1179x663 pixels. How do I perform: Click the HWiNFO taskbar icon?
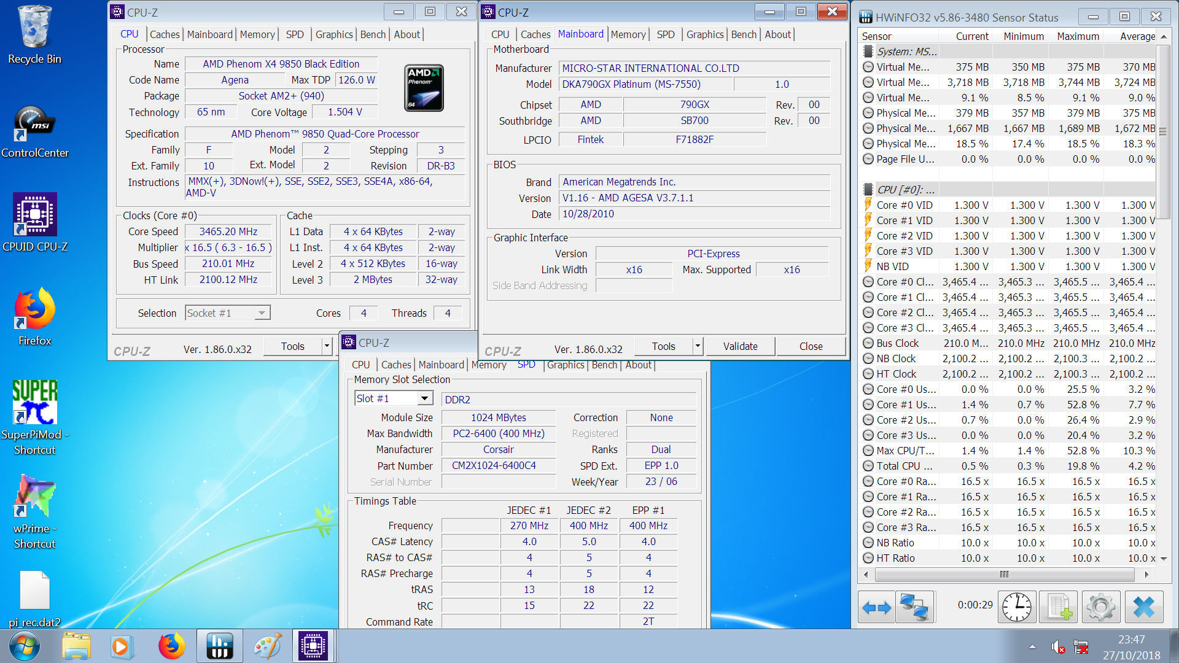219,646
